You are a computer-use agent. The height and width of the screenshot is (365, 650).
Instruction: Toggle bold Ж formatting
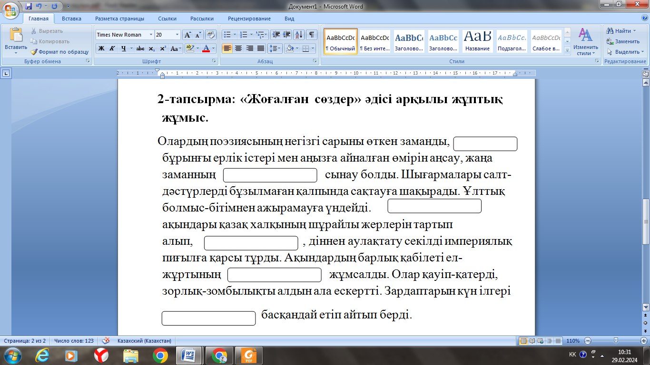tap(101, 48)
